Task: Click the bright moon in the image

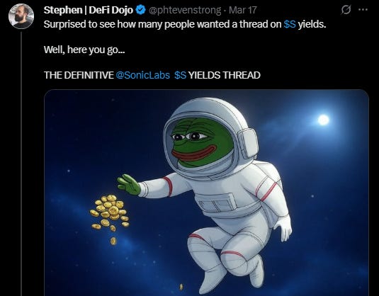Action: [x=323, y=120]
